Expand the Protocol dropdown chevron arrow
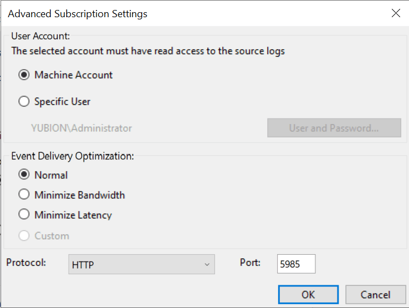409x308 pixels. pos(207,265)
